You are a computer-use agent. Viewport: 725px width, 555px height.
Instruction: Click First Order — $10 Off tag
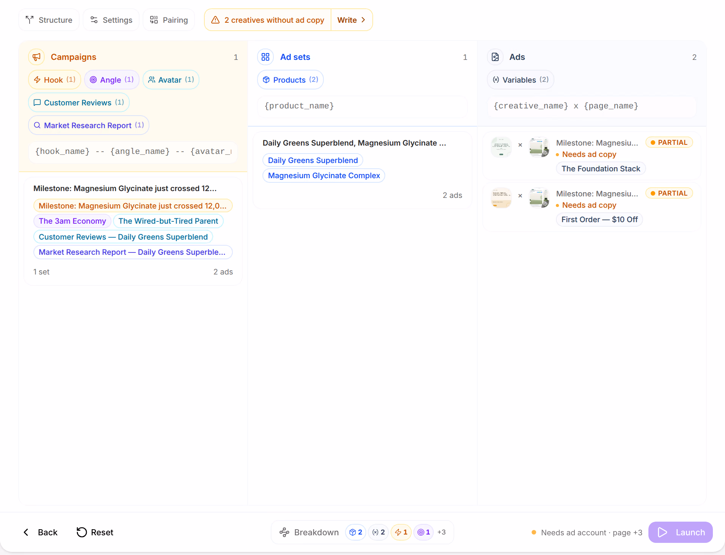pyautogui.click(x=599, y=219)
